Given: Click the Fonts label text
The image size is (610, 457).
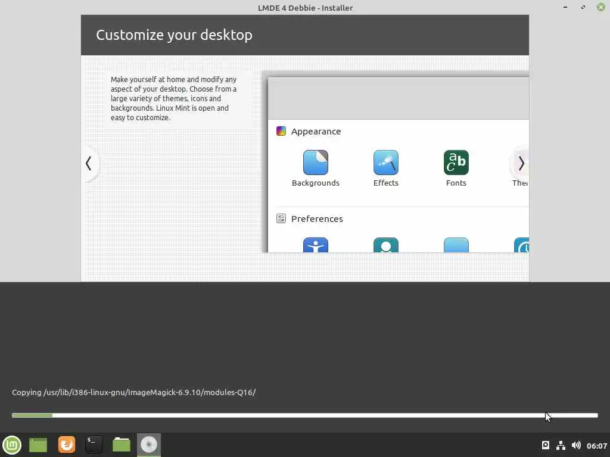Looking at the screenshot, I should click(x=456, y=183).
